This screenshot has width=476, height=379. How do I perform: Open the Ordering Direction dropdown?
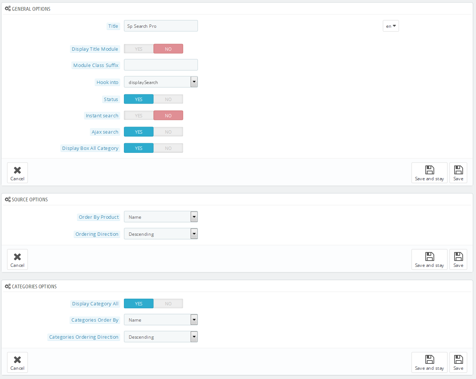161,234
